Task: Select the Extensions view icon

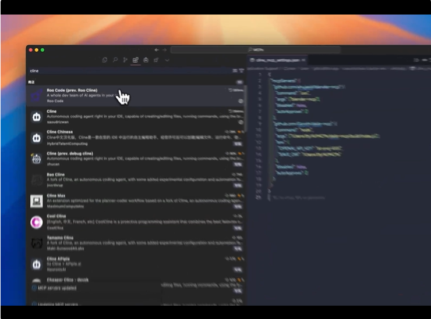Action: 136,60
